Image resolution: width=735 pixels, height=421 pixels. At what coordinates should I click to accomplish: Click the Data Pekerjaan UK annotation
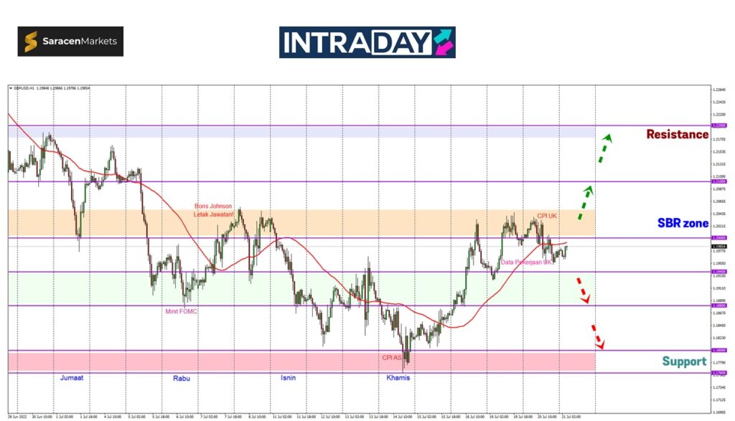526,262
